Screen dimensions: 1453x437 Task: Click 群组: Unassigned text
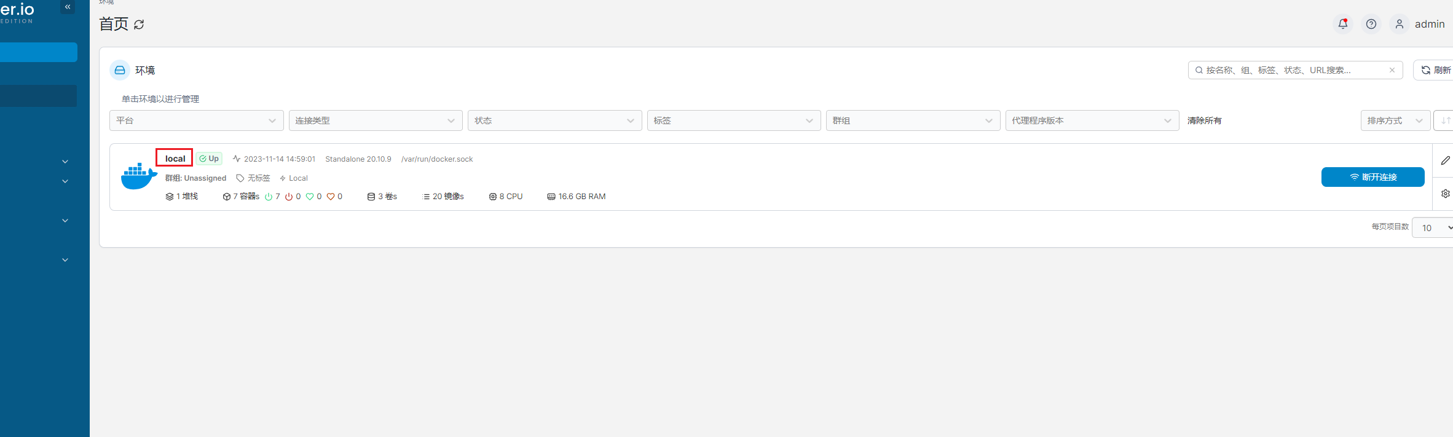tap(195, 178)
